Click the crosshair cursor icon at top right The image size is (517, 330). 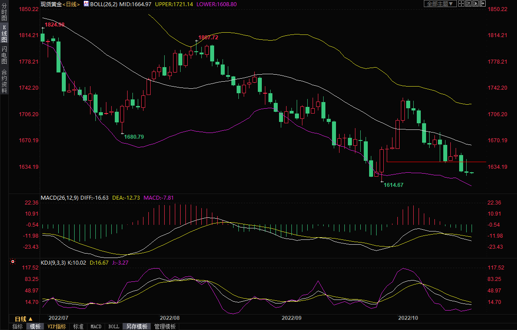[x=461, y=4]
